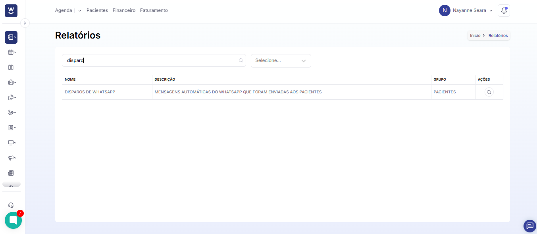This screenshot has width=537, height=234.
Task: Go to Faturamento in top menu
Action: (x=154, y=10)
